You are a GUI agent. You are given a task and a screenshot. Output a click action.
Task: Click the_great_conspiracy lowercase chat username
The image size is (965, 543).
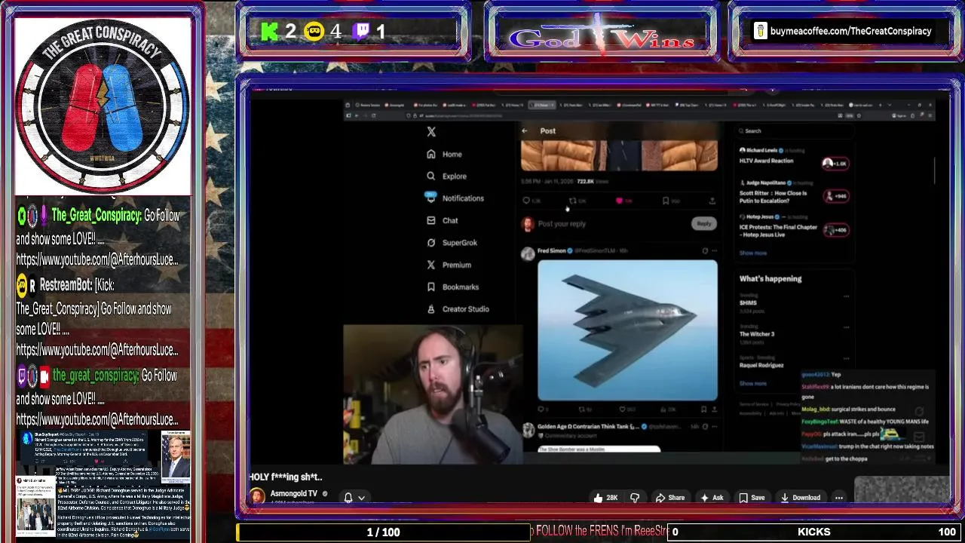pos(96,376)
